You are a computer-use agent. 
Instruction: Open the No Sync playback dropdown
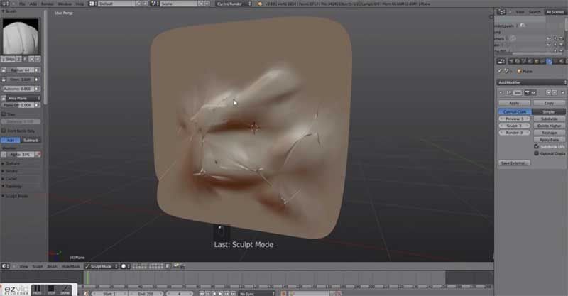(x=257, y=293)
